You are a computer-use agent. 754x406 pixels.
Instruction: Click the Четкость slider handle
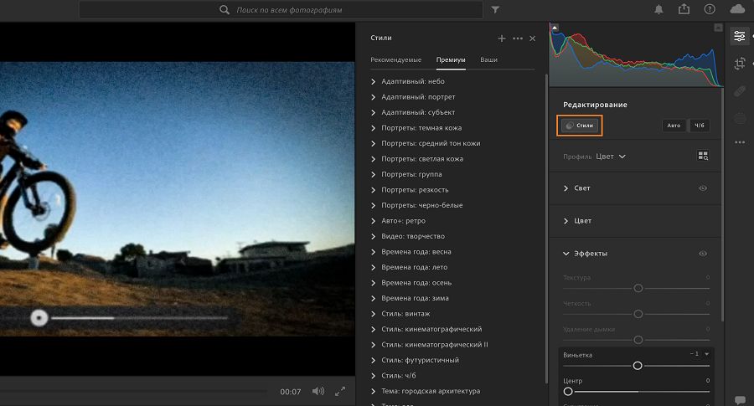[x=638, y=314]
